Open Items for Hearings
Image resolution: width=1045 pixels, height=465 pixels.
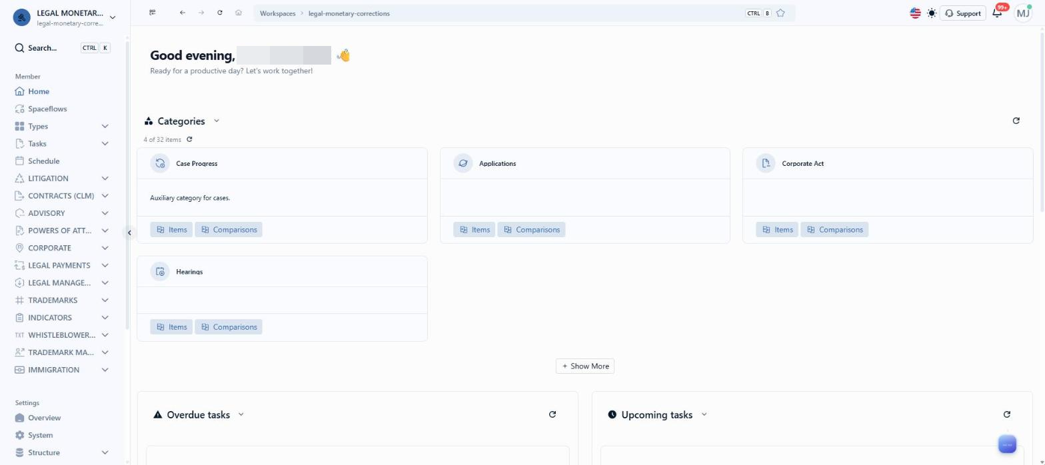(x=171, y=326)
